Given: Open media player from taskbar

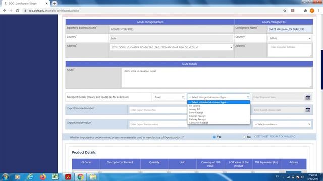Looking at the screenshot, I should tap(18, 177).
